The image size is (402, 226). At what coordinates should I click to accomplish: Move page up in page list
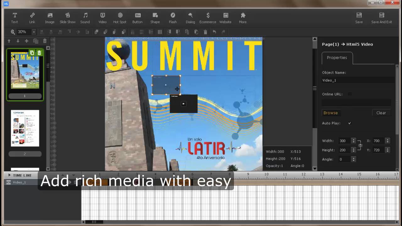click(x=9, y=41)
